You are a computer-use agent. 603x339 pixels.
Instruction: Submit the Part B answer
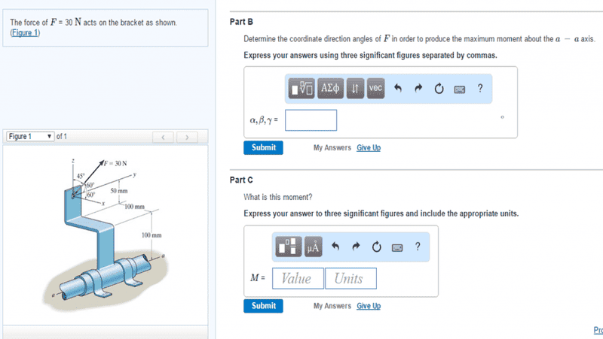click(264, 147)
